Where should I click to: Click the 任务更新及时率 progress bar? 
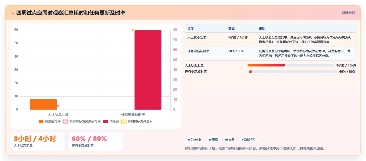pyautogui.click(x=293, y=72)
